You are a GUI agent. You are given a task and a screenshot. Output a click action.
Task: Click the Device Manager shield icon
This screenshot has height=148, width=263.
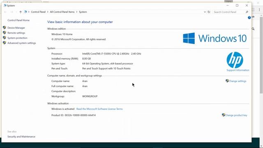tap(5, 28)
